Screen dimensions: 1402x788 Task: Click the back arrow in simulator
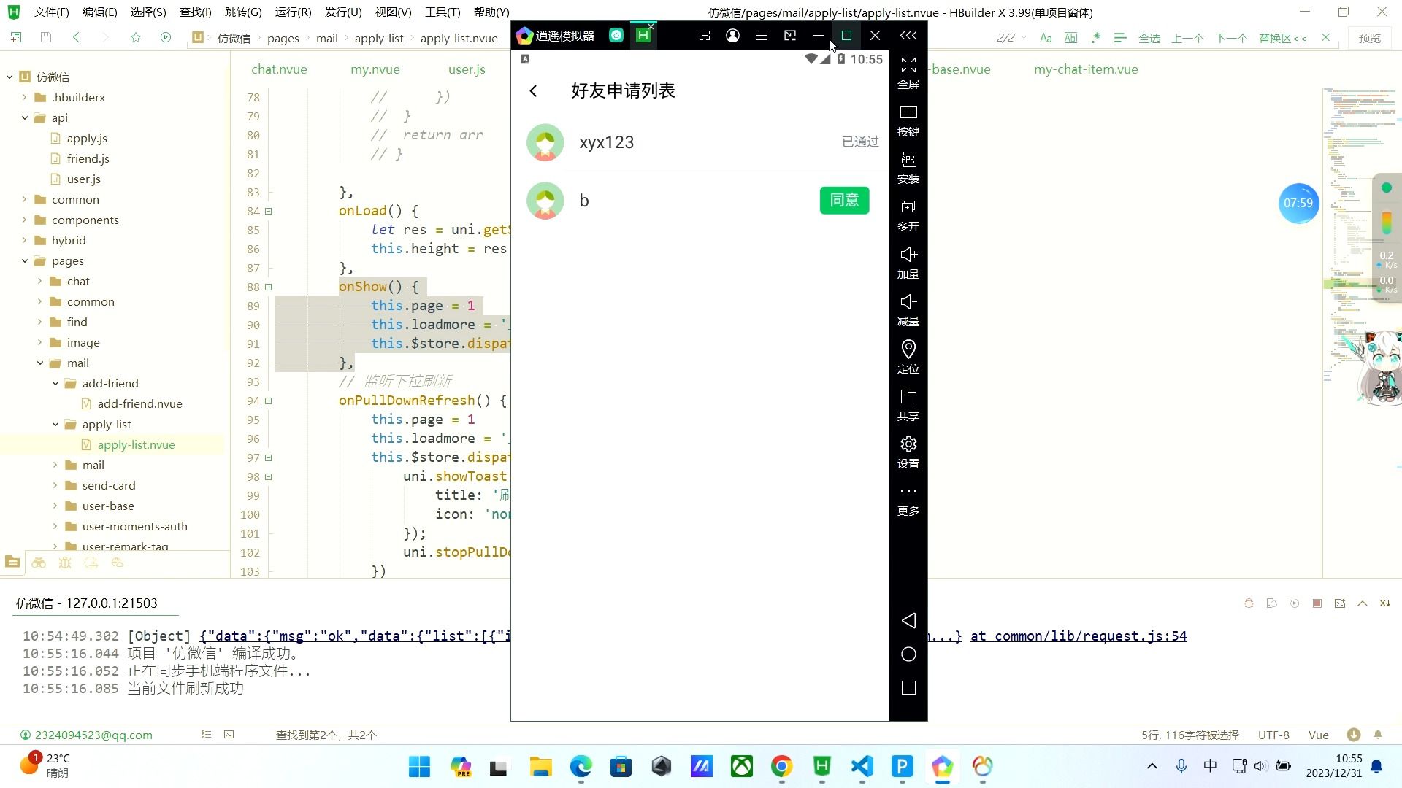[x=535, y=90]
